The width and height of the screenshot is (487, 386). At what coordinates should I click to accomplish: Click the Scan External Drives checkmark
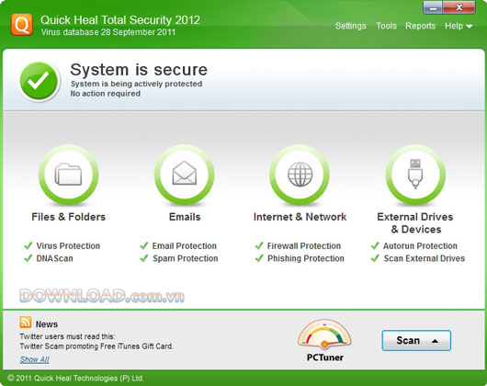375,258
